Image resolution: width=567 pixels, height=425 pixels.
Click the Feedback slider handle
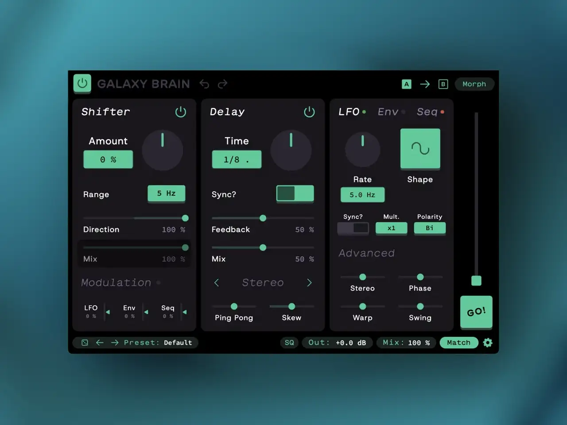(x=263, y=218)
